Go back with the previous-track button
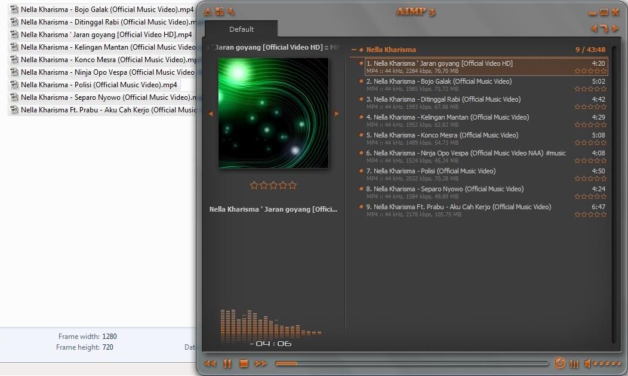628x376 pixels. (x=210, y=363)
